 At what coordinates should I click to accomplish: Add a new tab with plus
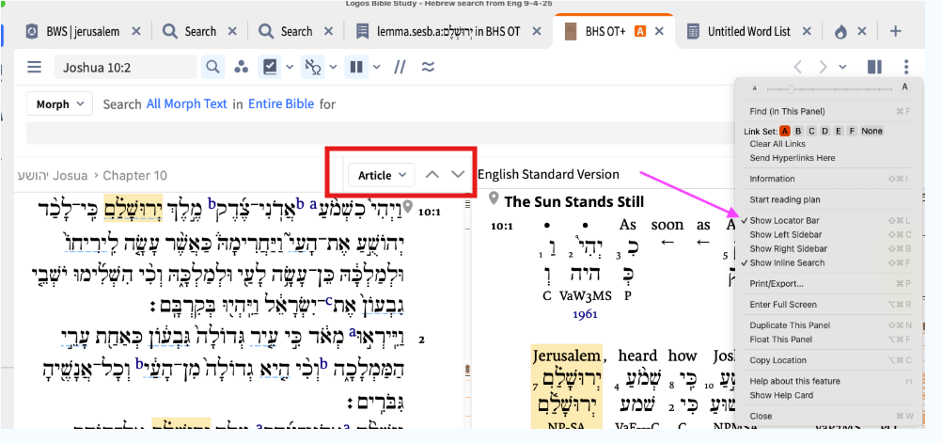point(896,31)
